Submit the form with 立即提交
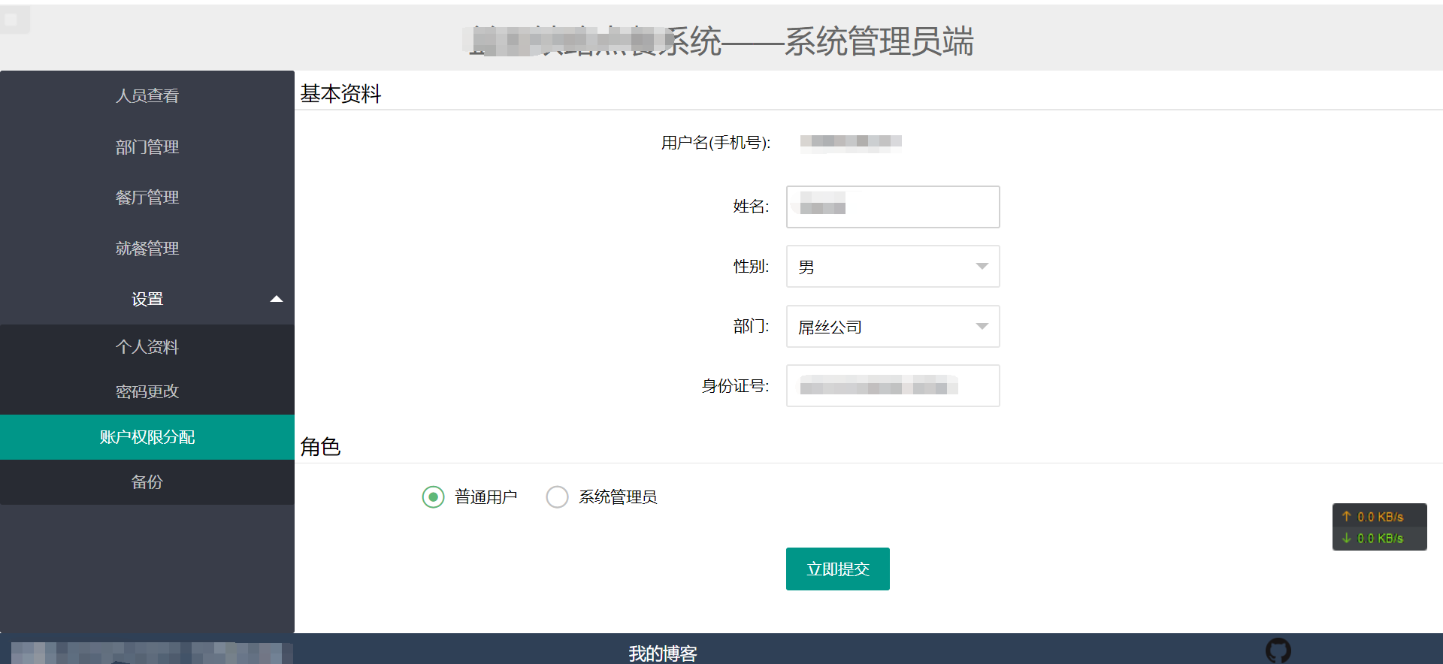1443x664 pixels. click(838, 569)
